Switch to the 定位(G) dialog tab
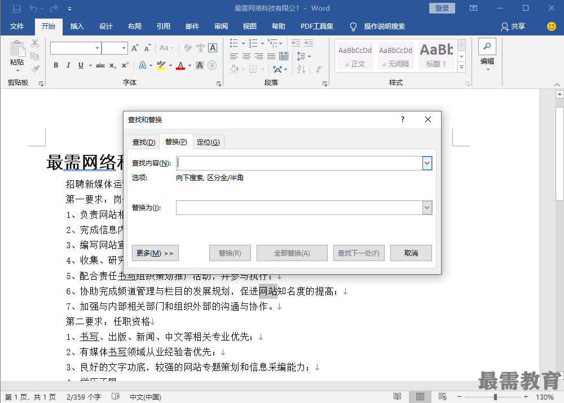This screenshot has height=403, width=564. pos(208,142)
